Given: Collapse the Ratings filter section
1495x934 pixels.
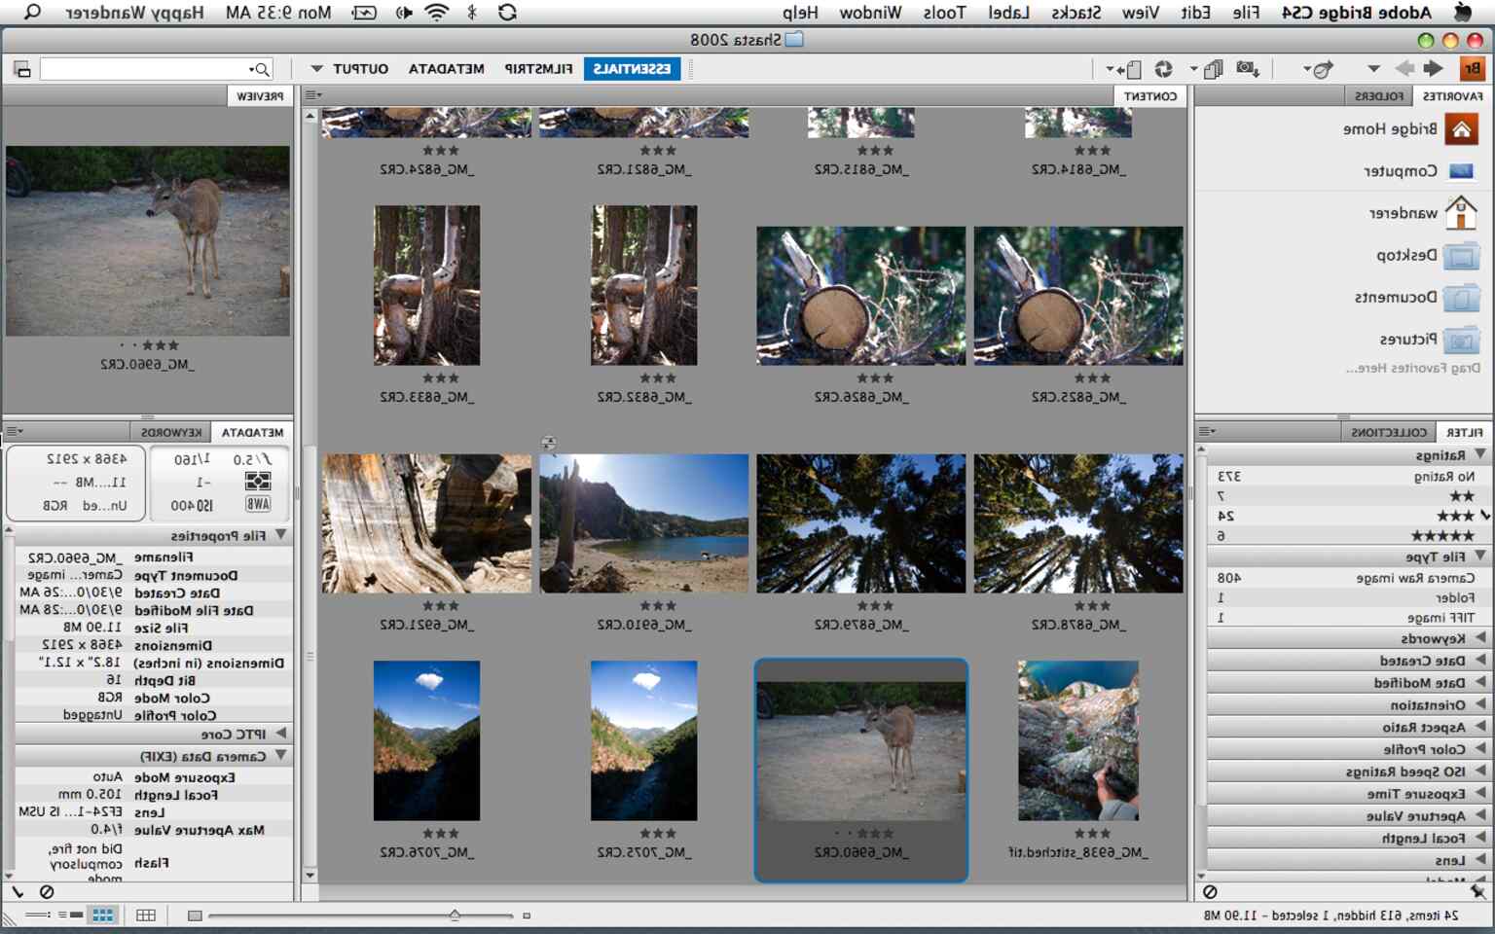Looking at the screenshot, I should [x=1480, y=454].
